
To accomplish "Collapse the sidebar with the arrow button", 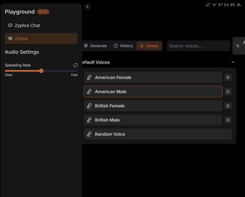I will coord(87,7).
